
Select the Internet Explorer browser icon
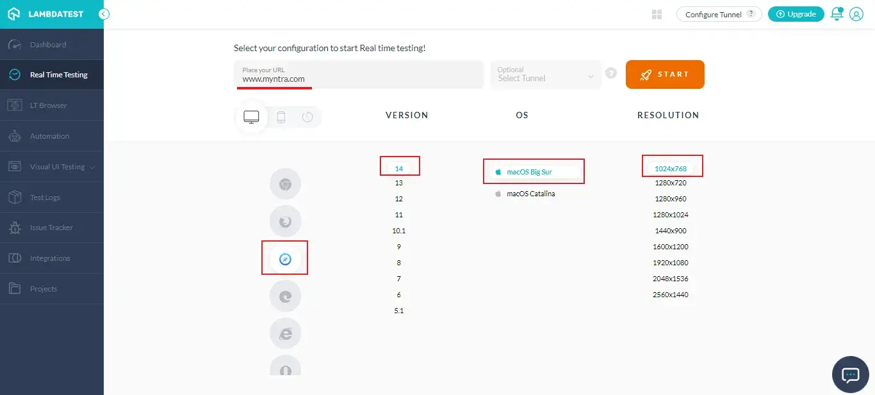(x=285, y=333)
